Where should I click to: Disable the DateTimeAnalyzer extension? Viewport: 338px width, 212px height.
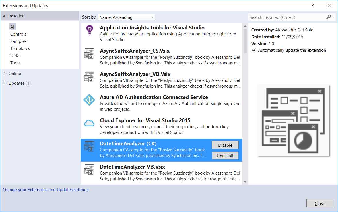tap(225, 145)
